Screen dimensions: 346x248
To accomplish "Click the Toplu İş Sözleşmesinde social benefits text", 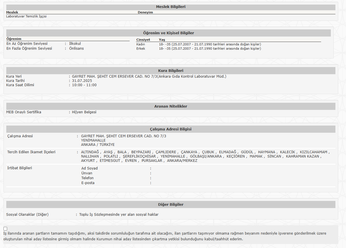I will tap(118, 215).
